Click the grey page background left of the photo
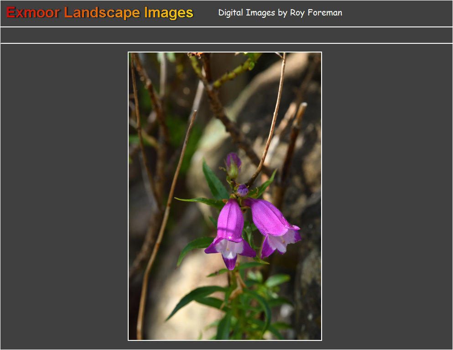This screenshot has height=350, width=453. click(x=64, y=196)
